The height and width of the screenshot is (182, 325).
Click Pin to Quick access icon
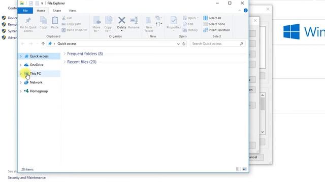tap(28, 21)
